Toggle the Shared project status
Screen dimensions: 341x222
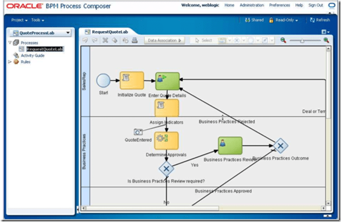(254, 20)
